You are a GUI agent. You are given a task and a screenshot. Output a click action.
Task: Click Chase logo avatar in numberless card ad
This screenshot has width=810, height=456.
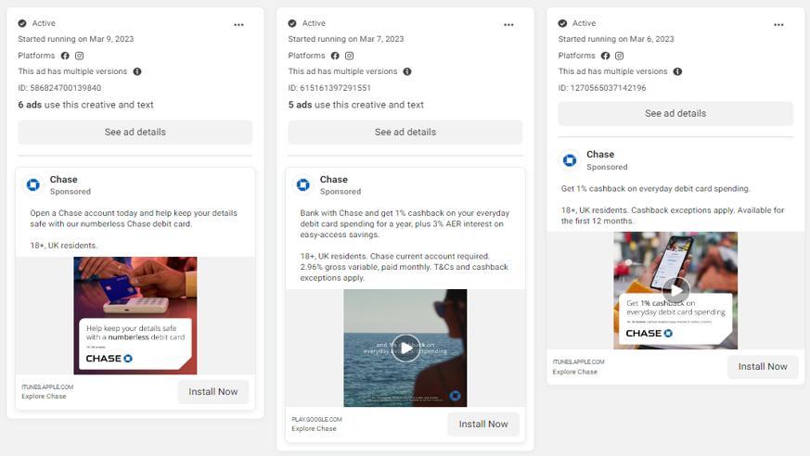33,184
